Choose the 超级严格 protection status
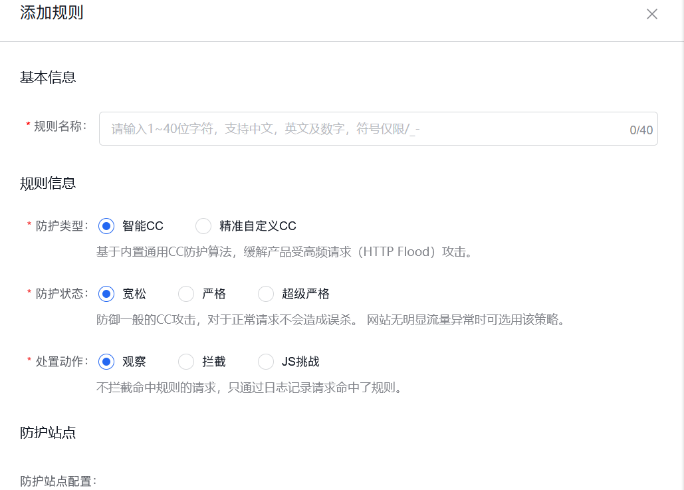 click(x=266, y=294)
